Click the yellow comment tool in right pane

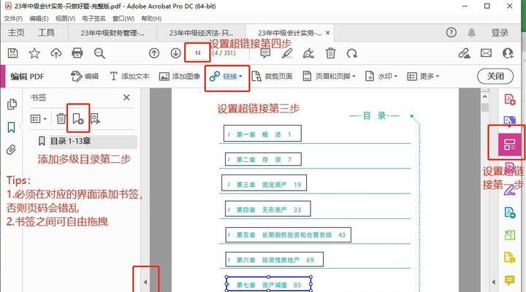coord(510,280)
